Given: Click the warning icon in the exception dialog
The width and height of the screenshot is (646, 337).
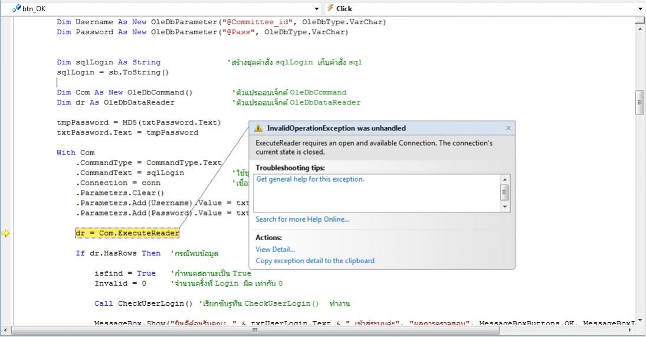Looking at the screenshot, I should (258, 128).
